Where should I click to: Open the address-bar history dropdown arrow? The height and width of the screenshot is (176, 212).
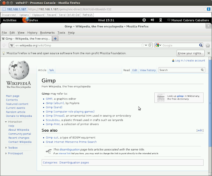146,45
